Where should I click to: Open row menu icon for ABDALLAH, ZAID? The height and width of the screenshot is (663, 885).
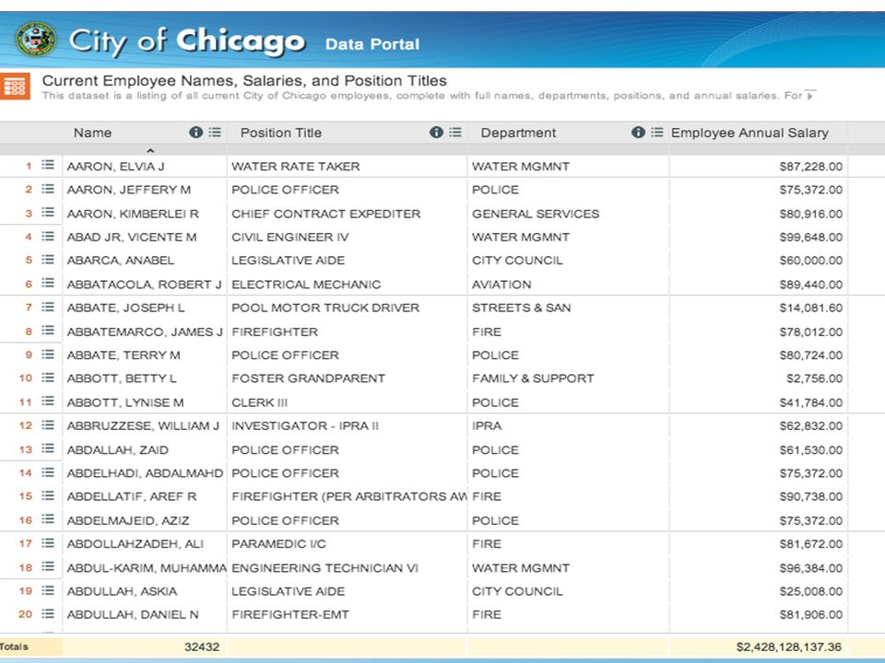coord(48,448)
